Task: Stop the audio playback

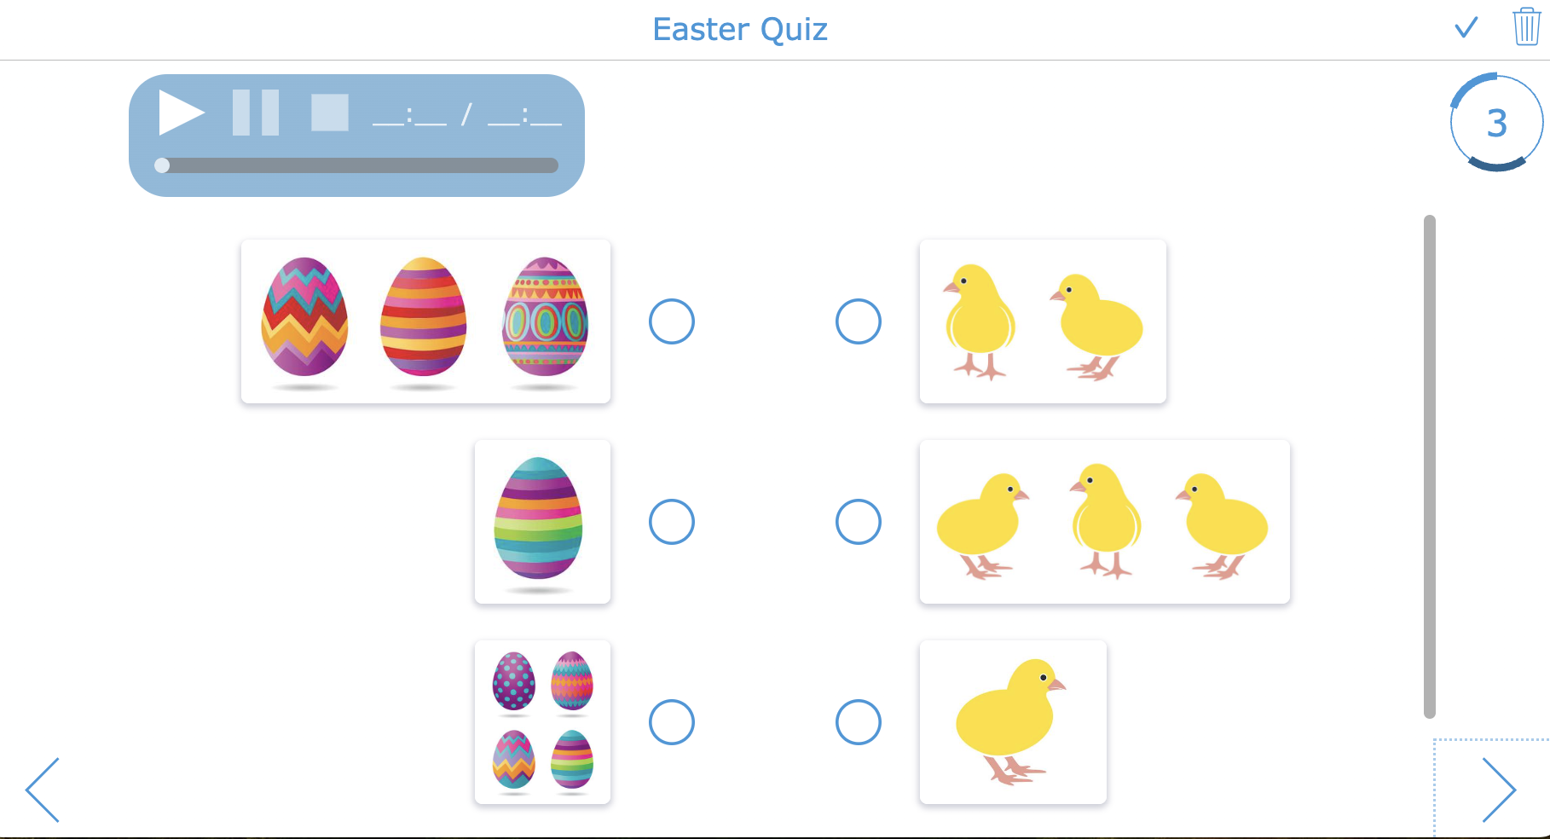Action: pos(331,112)
